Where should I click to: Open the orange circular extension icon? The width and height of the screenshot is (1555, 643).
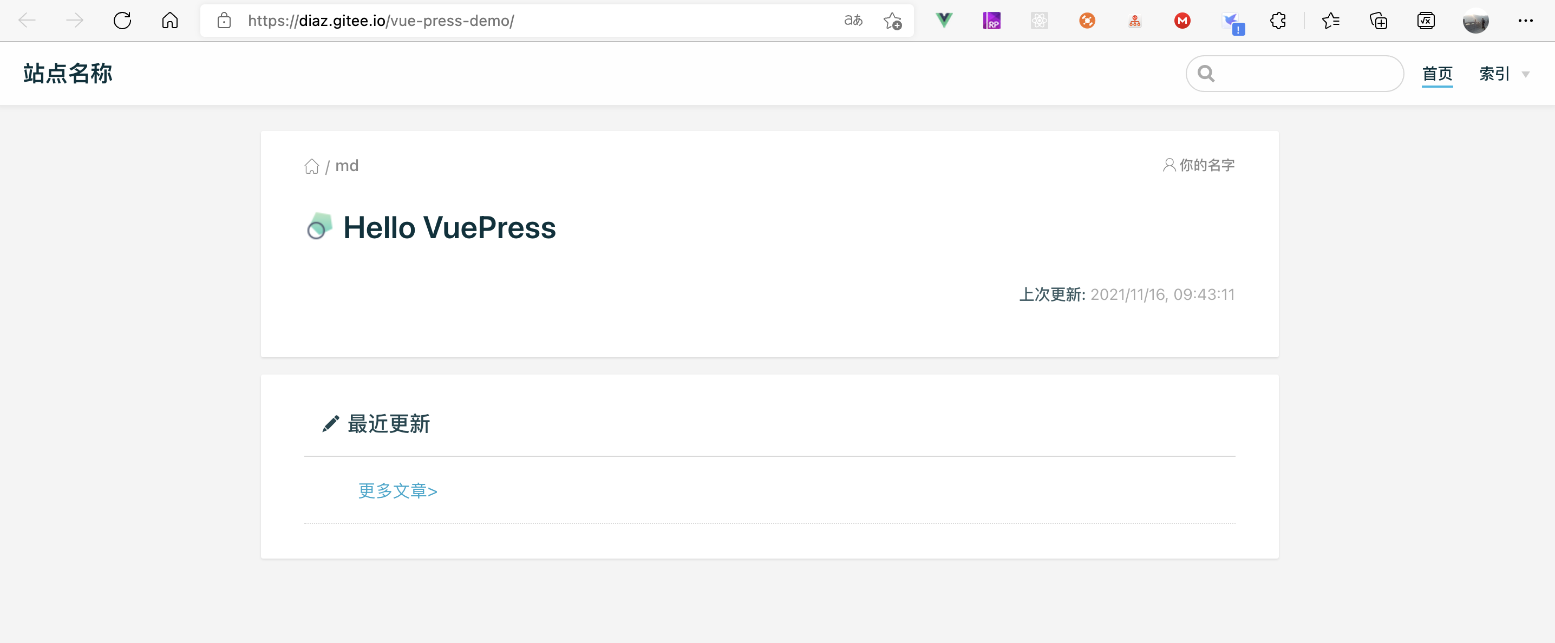point(1087,21)
